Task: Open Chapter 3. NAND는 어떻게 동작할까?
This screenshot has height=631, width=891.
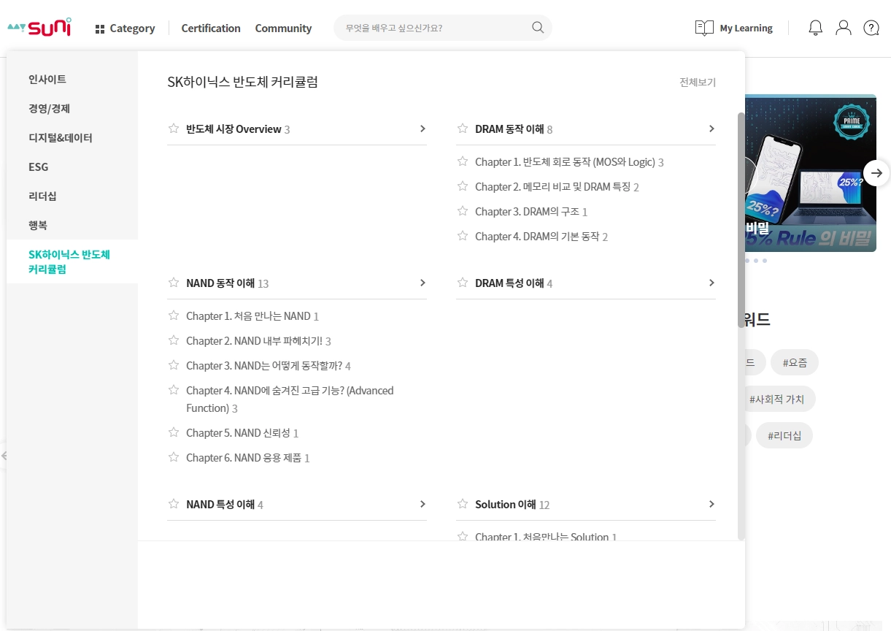Action: [x=264, y=366]
